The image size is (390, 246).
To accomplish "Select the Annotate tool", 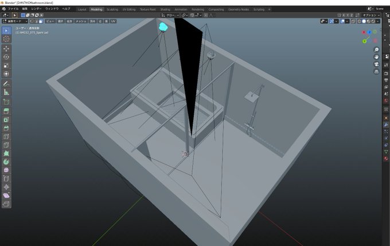I will [6, 84].
